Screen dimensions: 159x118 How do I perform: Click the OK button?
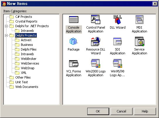pos(98,111)
